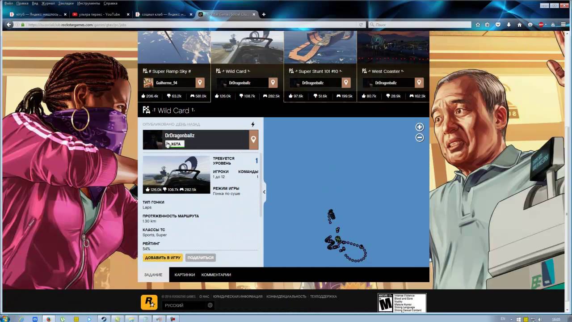Click the smiley face toolbar icon

(530, 25)
